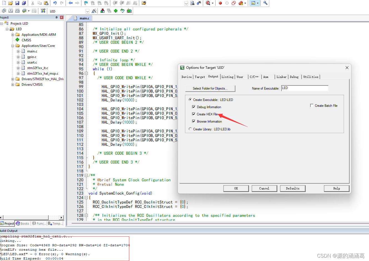
Task: Open the find text combo box dropdown
Action: (x=186, y=3)
